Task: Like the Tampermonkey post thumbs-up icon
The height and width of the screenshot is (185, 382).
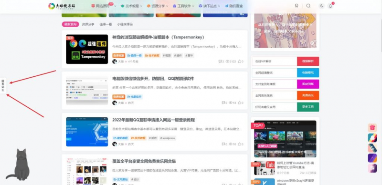Action: (x=239, y=62)
